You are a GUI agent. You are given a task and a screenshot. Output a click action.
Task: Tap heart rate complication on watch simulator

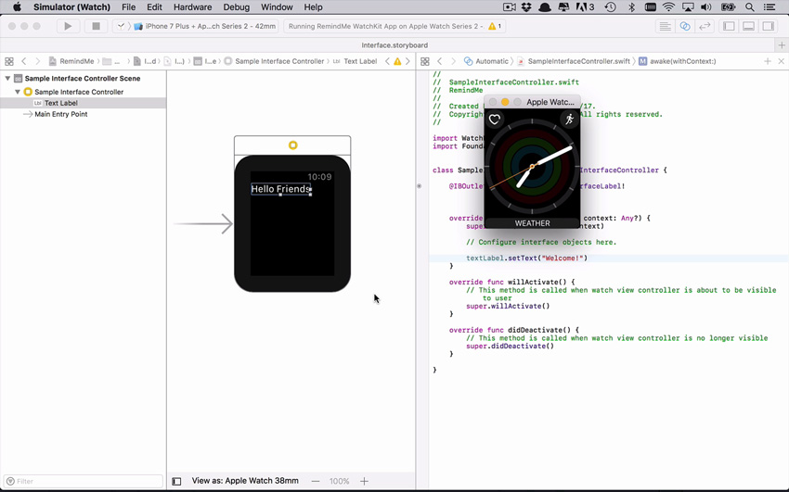[x=495, y=120]
